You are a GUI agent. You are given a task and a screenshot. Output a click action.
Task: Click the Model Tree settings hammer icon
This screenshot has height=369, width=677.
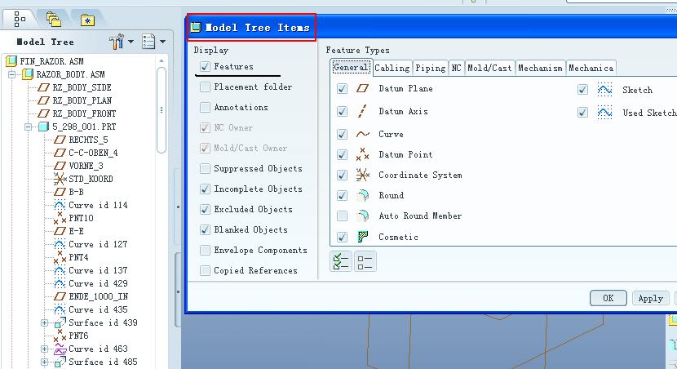(x=117, y=42)
